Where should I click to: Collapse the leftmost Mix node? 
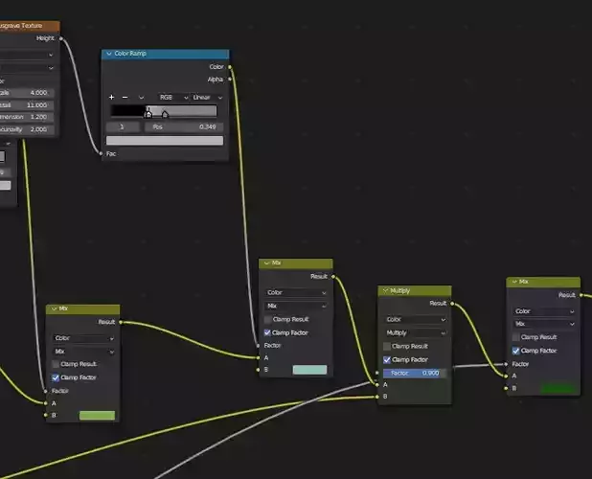coord(54,308)
